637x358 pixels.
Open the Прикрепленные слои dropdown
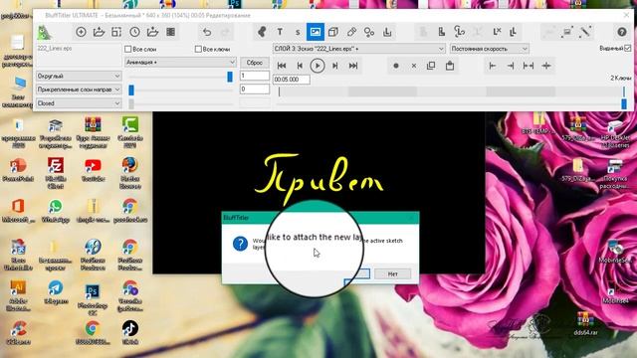click(79, 89)
